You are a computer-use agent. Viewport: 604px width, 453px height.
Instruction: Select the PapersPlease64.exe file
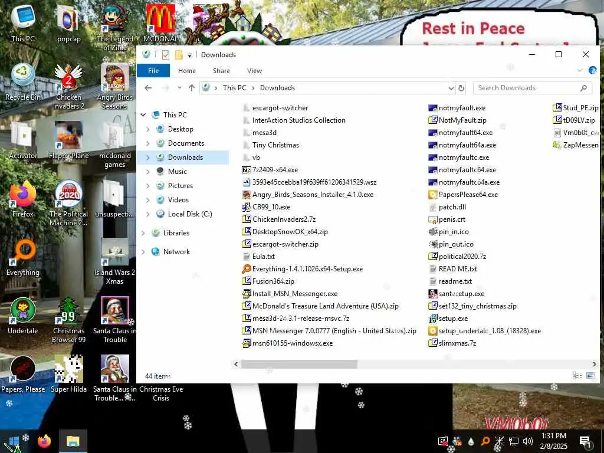464,195
